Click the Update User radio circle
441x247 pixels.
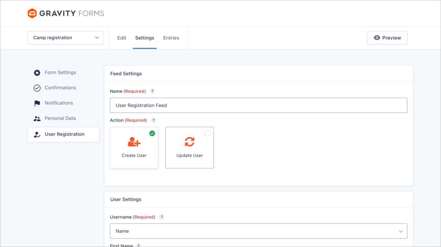[x=208, y=134]
